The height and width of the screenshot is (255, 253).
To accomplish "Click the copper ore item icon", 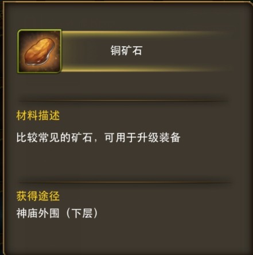I will [x=40, y=51].
